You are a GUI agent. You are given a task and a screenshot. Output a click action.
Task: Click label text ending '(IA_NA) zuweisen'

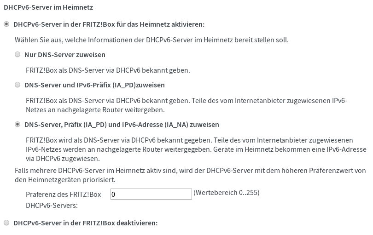pos(122,125)
